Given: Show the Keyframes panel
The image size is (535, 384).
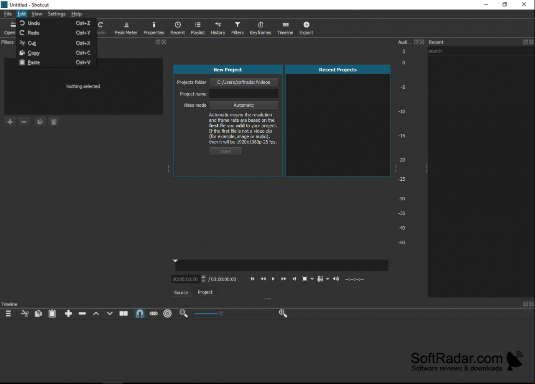Looking at the screenshot, I should tap(260, 28).
